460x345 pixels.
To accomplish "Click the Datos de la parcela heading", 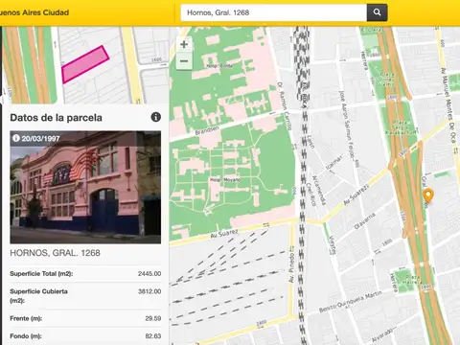I will point(56,118).
